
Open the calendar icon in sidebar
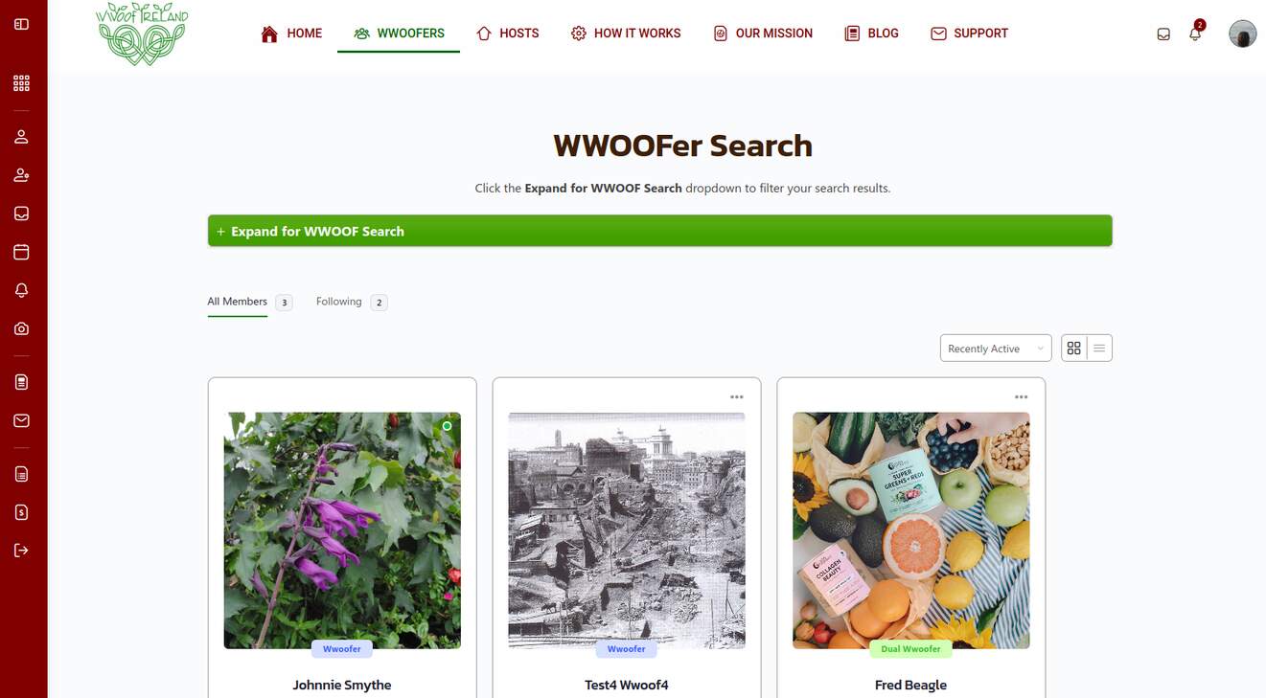[x=21, y=252]
